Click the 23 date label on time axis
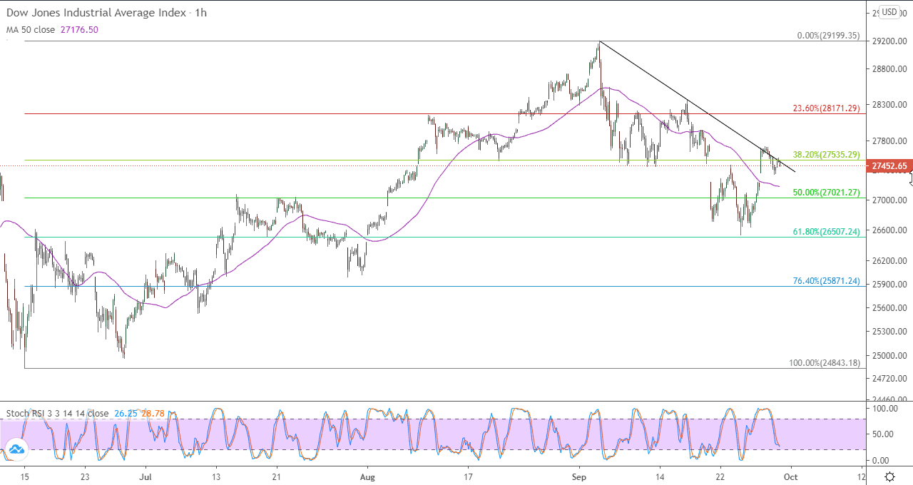Screen dimensions: 913x485 tap(85, 476)
